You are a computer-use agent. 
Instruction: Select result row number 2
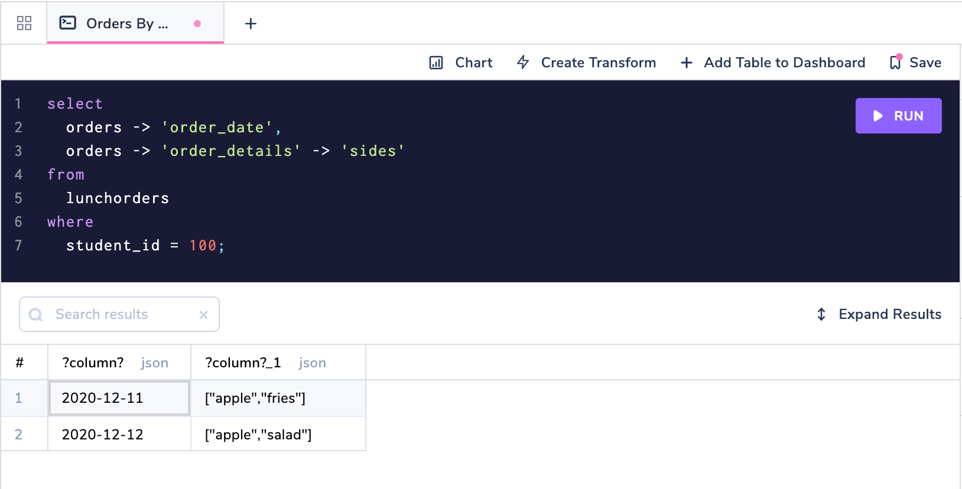[19, 435]
